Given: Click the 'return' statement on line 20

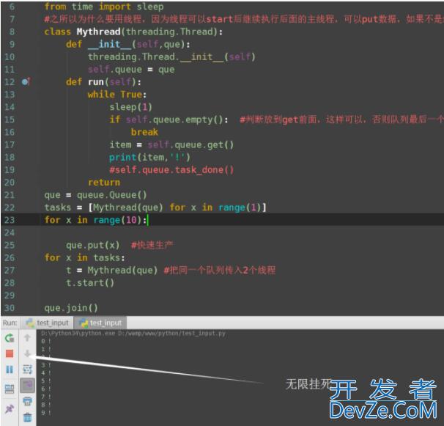Looking at the screenshot, I should [104, 183].
